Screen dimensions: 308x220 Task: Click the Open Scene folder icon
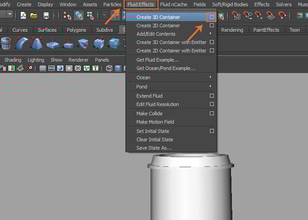[34, 16]
